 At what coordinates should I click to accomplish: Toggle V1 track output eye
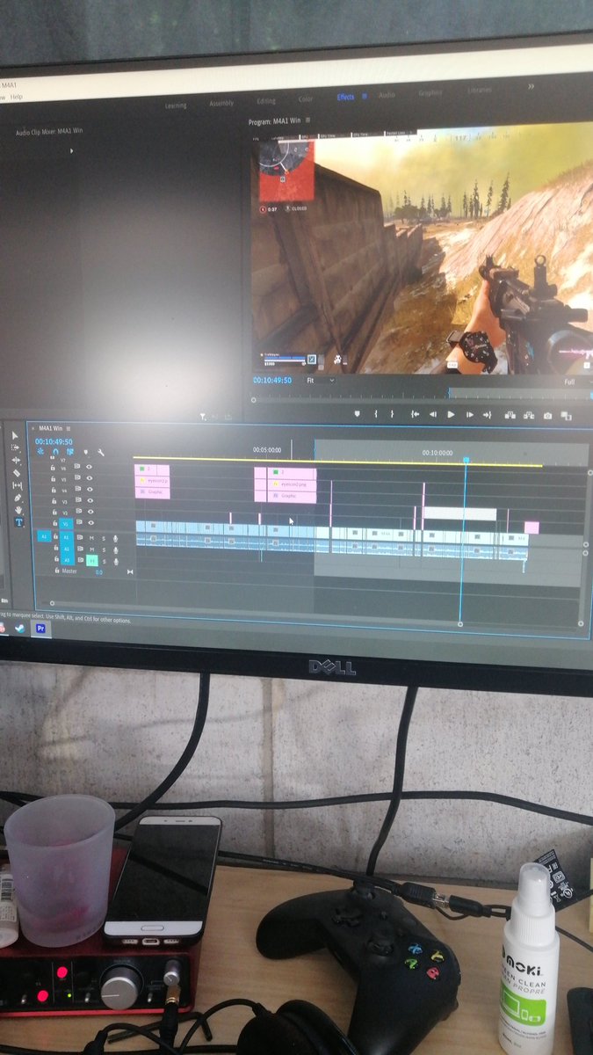[x=90, y=523]
